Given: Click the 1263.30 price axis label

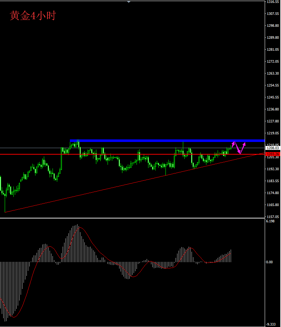Looking at the screenshot, I should click(x=273, y=73).
